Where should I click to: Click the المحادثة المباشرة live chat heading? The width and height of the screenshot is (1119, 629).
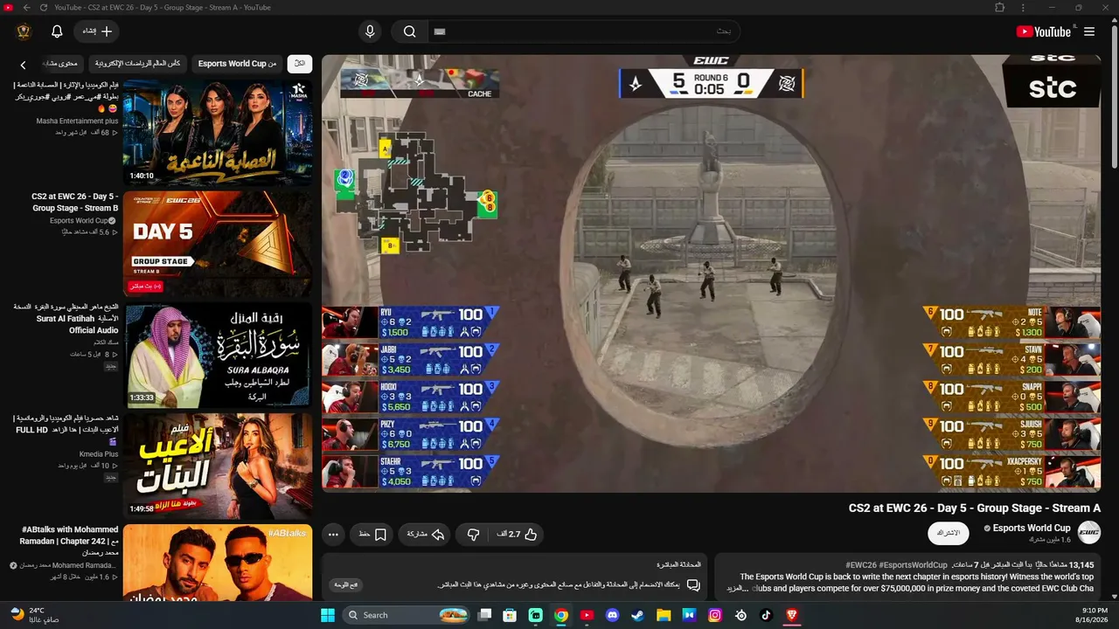click(679, 565)
